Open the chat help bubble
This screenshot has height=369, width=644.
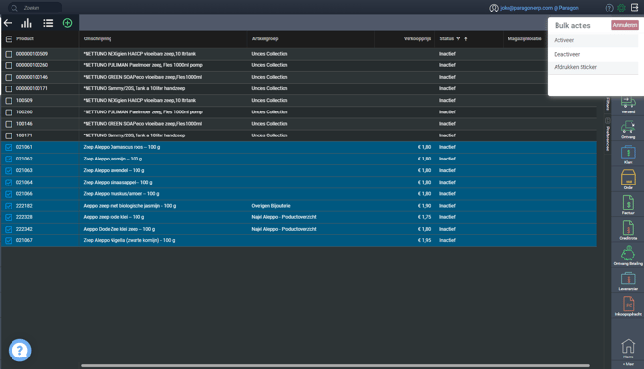(x=20, y=351)
